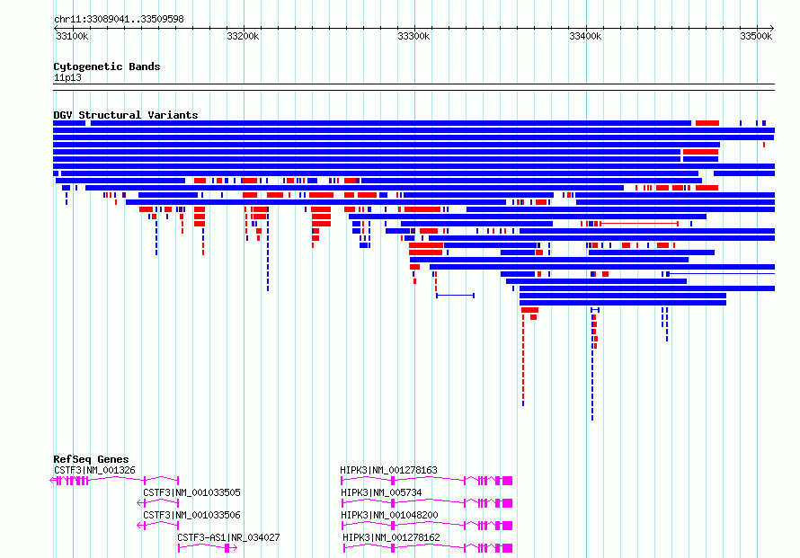Click the 33300k ruler tick label

tap(413, 36)
